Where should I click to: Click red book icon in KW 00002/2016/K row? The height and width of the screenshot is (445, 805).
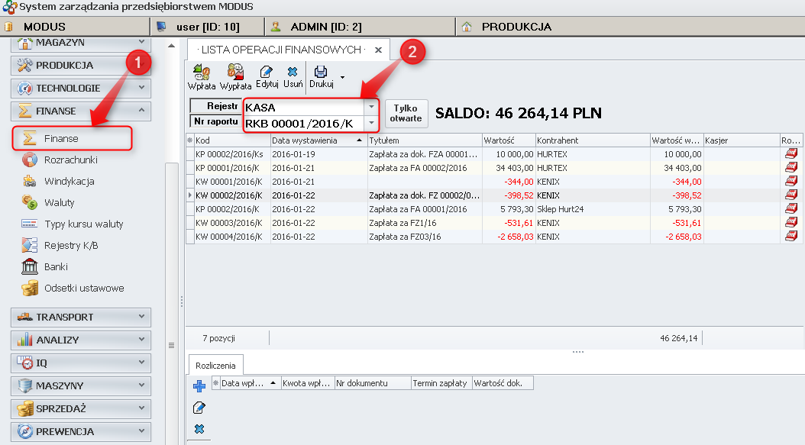tap(792, 195)
